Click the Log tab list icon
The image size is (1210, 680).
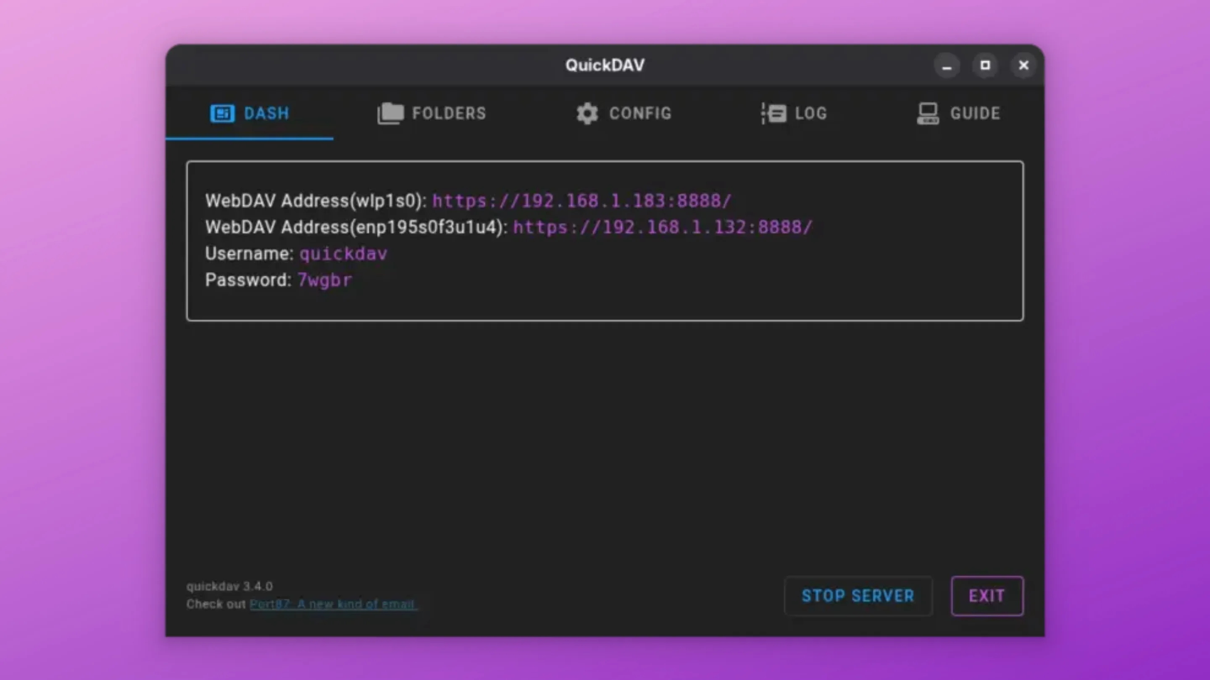point(773,113)
